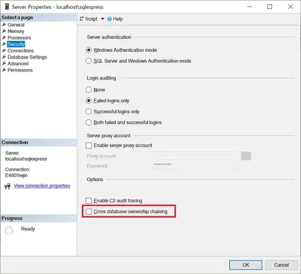Click the Proxy account input field
Viewport: 301px width, 274px height.
[195, 155]
